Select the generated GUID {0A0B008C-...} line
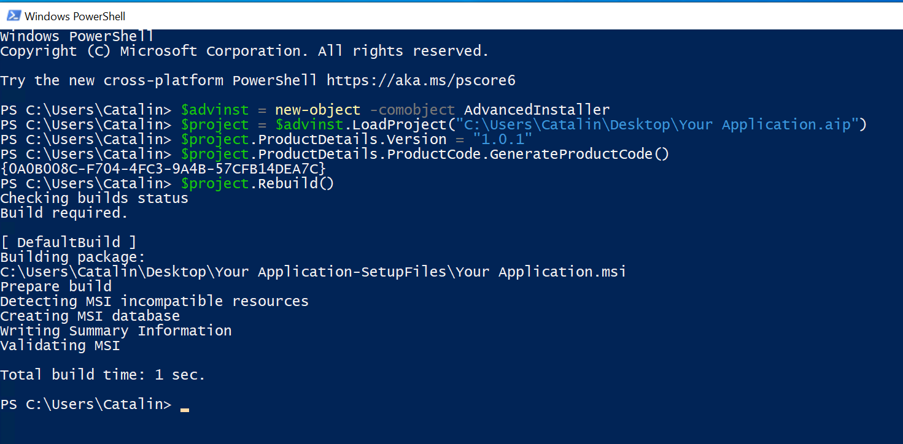Viewport: 903px width, 444px height. pyautogui.click(x=163, y=169)
